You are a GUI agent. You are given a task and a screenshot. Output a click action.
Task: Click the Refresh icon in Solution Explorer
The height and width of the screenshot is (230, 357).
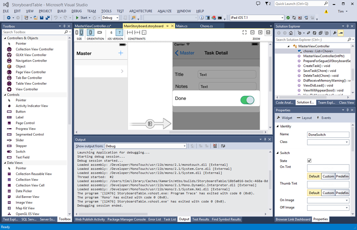pos(314,33)
